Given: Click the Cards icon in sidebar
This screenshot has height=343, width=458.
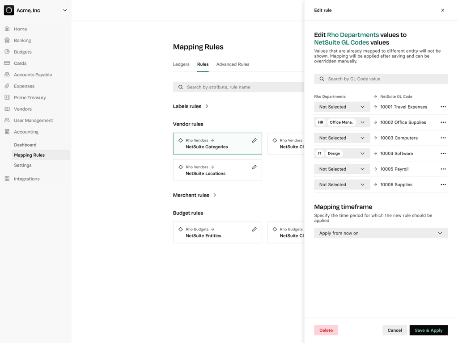Looking at the screenshot, I should [x=7, y=63].
